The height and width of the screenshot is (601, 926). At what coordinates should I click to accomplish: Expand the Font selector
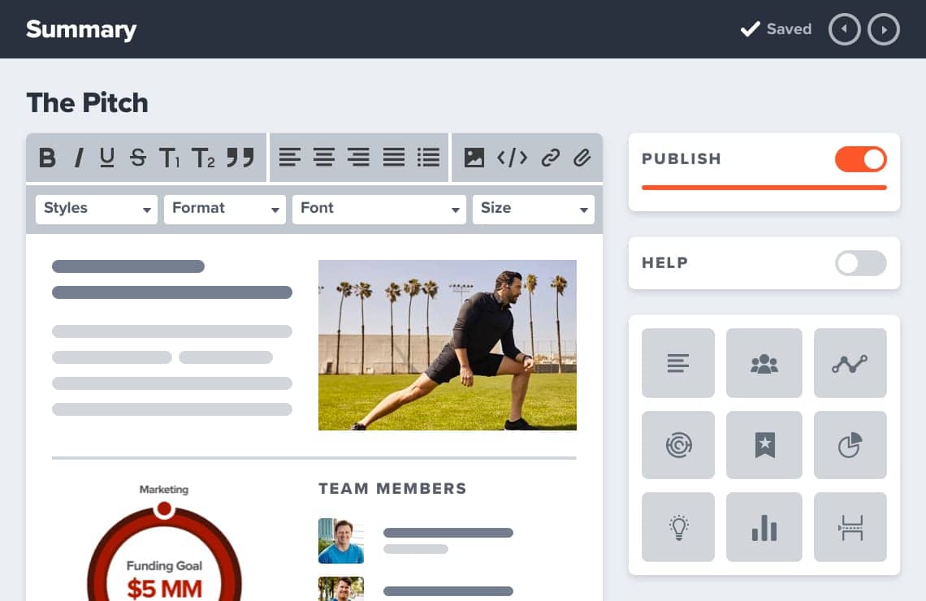point(379,209)
